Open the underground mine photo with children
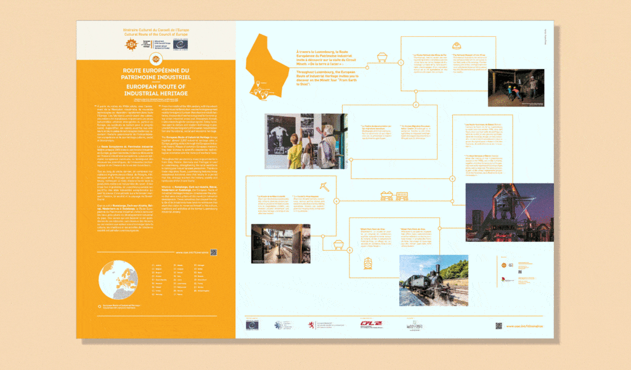The width and height of the screenshot is (631, 370). coord(516,87)
